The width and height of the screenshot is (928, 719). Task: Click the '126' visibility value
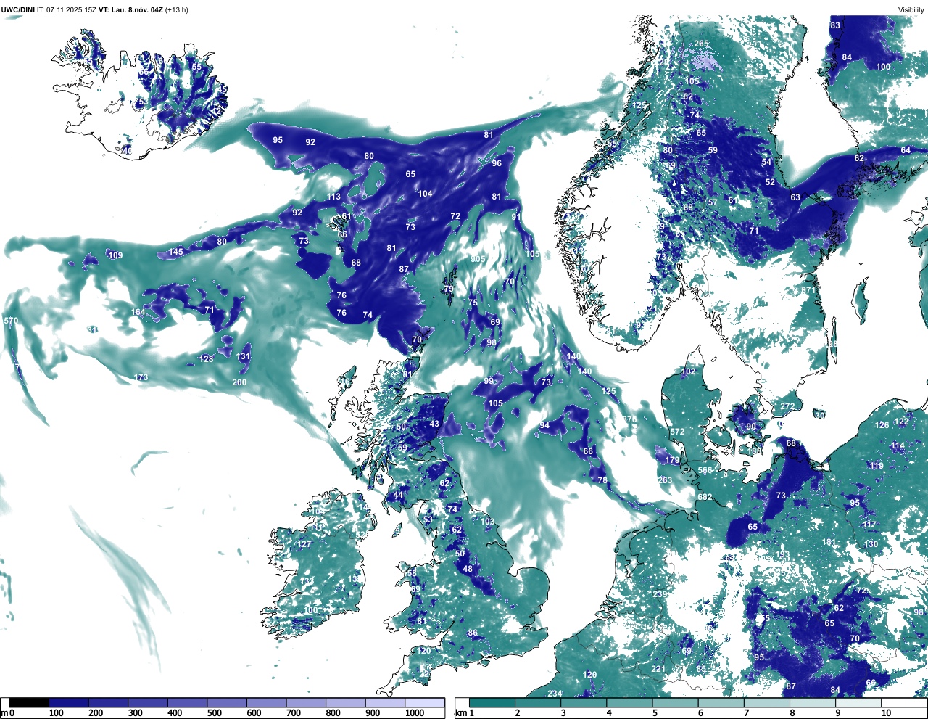(x=882, y=425)
